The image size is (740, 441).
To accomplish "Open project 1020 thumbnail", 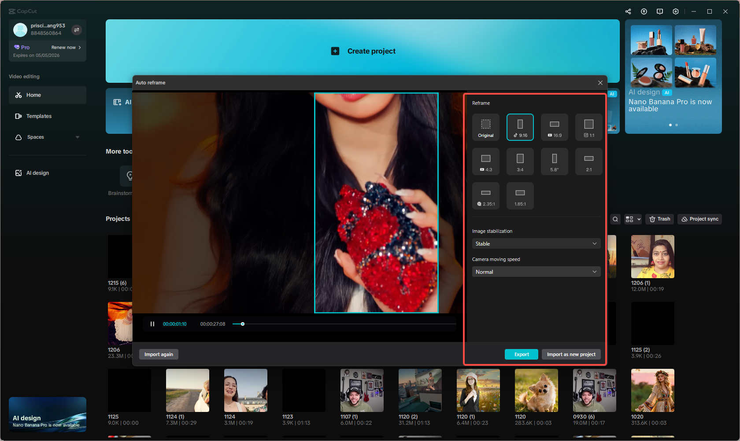I will 653,390.
